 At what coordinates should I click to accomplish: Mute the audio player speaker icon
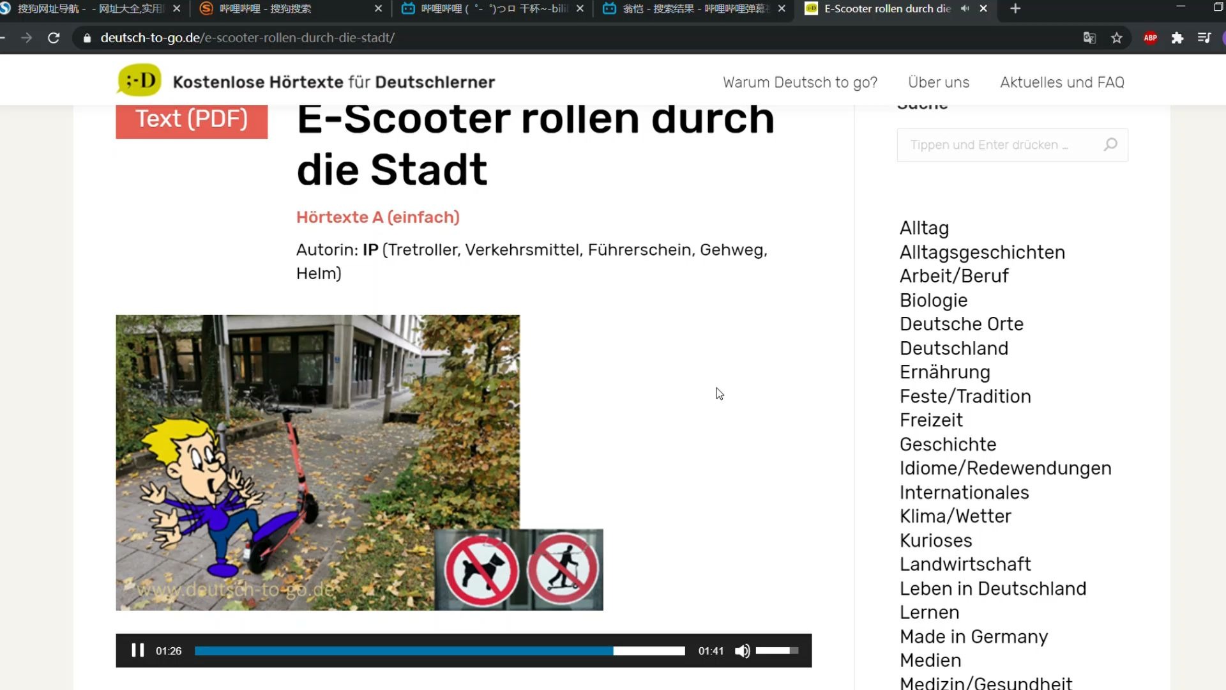point(742,650)
